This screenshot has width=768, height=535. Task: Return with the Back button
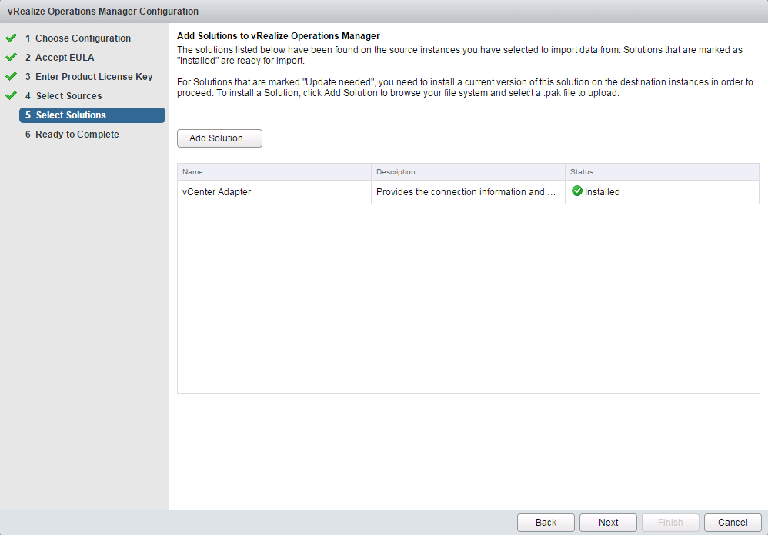pos(546,522)
